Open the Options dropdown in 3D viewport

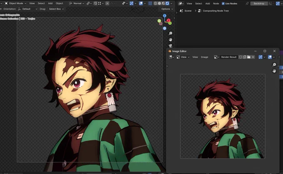[167, 9]
